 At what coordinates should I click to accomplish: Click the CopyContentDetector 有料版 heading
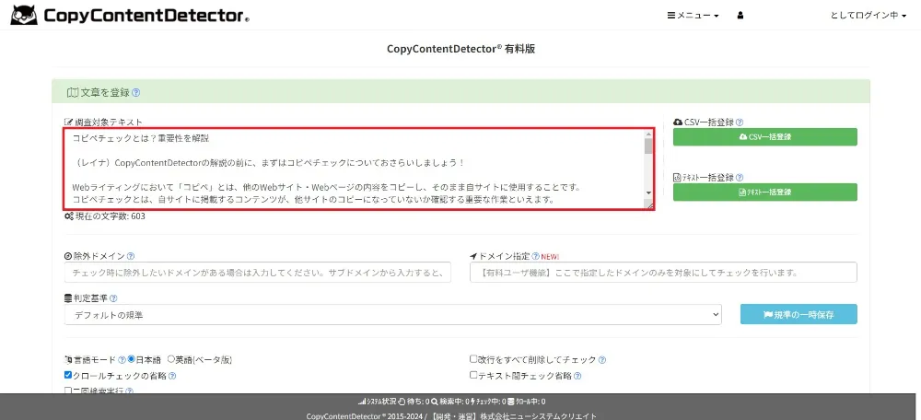460,50
